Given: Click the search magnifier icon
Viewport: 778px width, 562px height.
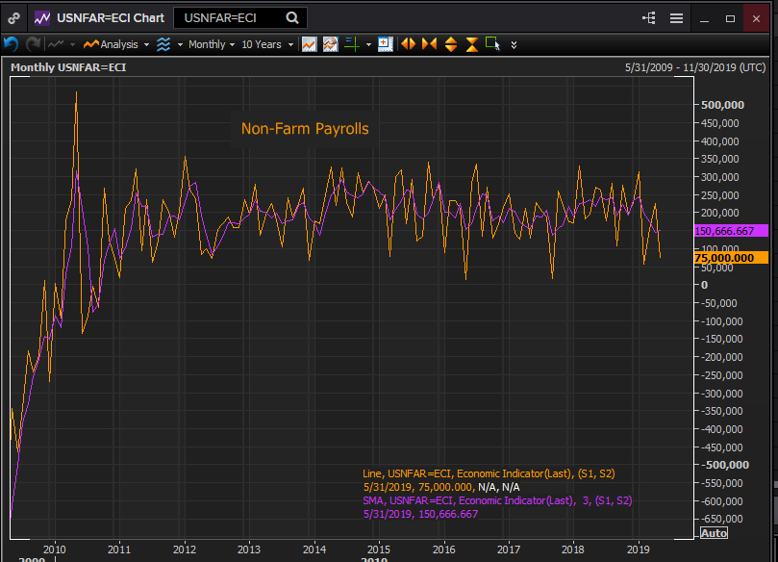Looking at the screenshot, I should (292, 17).
